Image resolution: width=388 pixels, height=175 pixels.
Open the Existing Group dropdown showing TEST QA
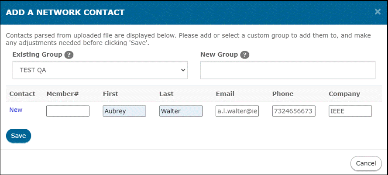100,70
